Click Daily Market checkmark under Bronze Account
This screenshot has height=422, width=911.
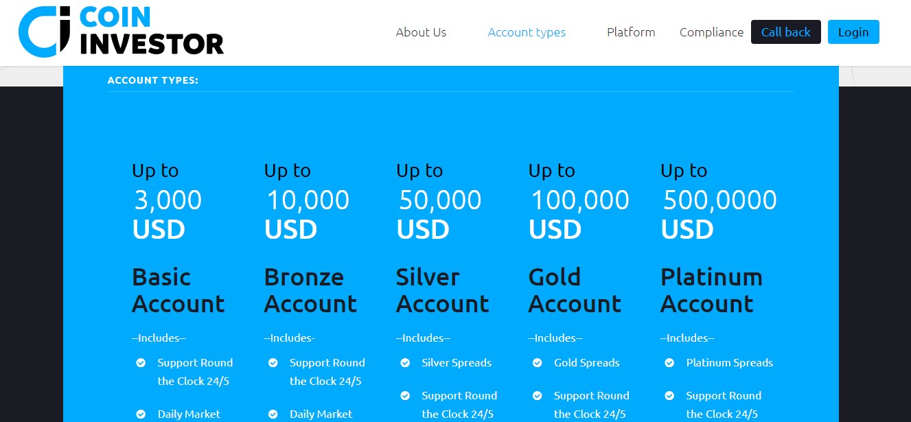click(273, 414)
